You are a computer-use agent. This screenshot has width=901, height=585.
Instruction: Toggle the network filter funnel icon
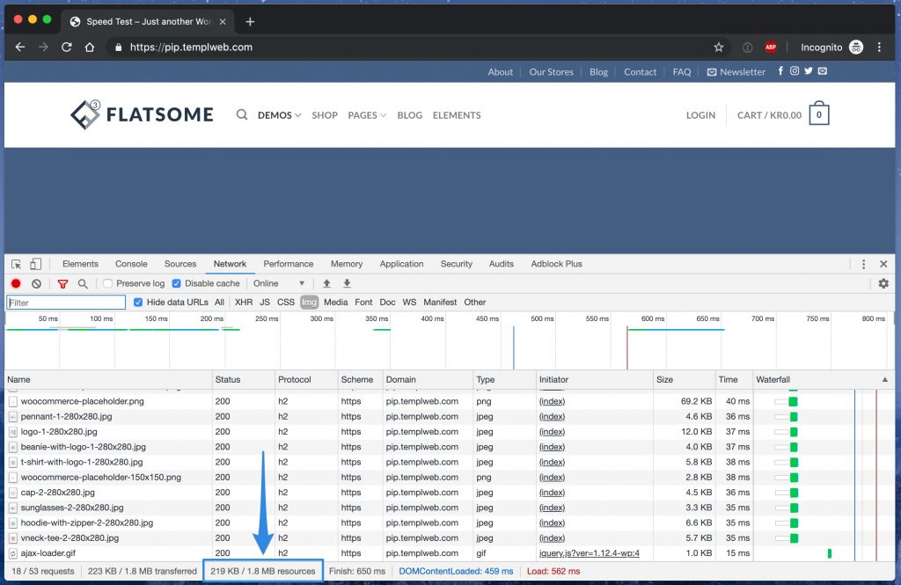tap(62, 283)
